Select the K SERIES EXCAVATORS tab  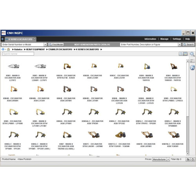click(x=20, y=39)
